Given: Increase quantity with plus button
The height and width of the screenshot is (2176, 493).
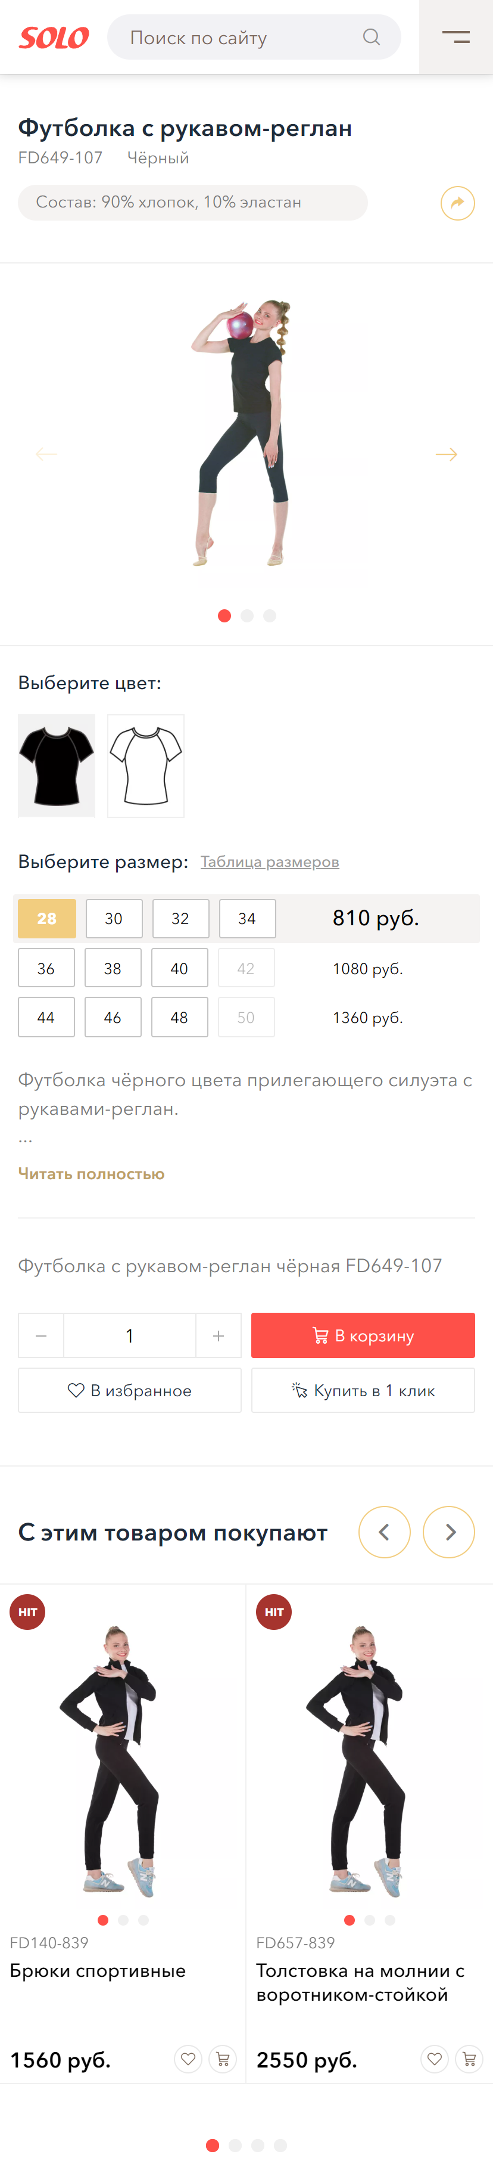Looking at the screenshot, I should pos(219,1335).
